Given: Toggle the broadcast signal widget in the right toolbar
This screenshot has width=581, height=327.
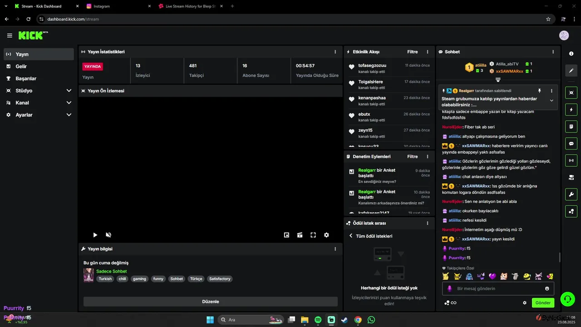Looking at the screenshot, I should click(571, 160).
